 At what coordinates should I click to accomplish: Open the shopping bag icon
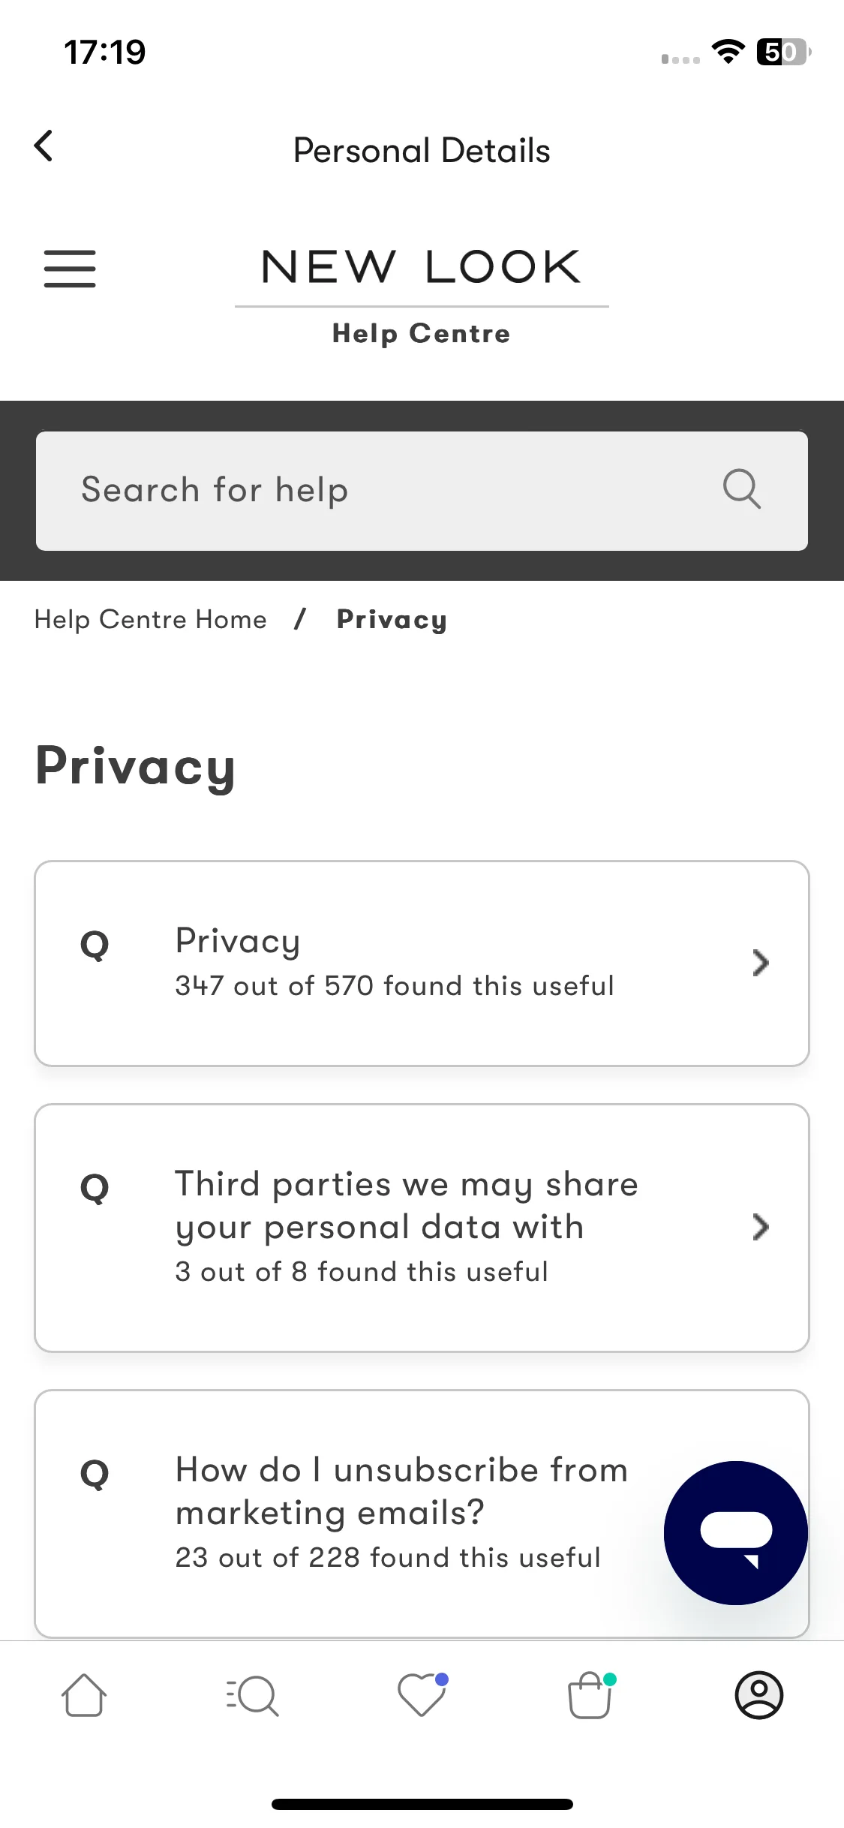(x=590, y=1694)
